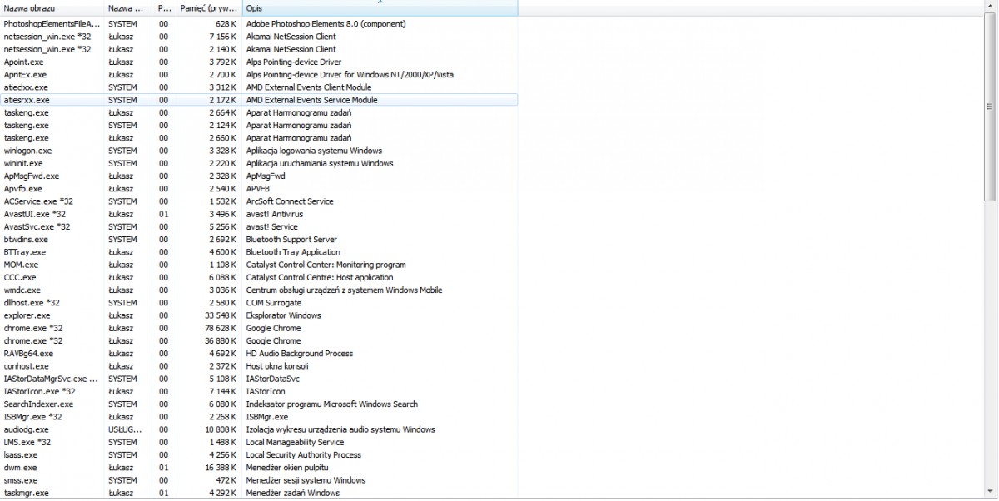Select the atieclxx.exe process
999x501 pixels.
[259, 87]
